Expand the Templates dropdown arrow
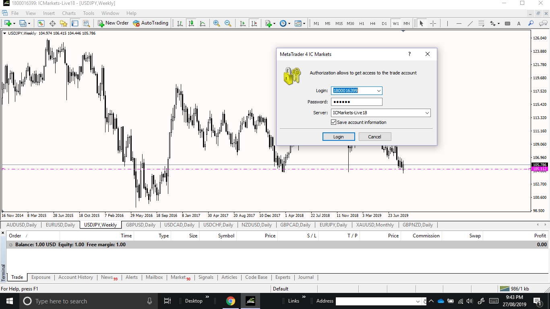Image resolution: width=550 pixels, height=309 pixels. click(304, 23)
